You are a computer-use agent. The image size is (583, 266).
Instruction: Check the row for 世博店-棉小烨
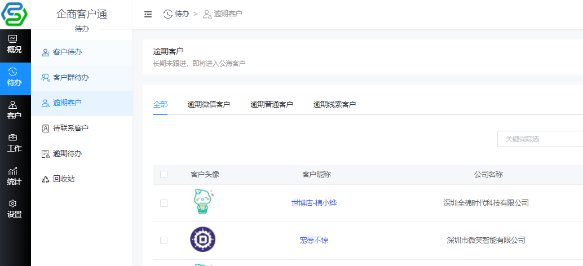164,203
